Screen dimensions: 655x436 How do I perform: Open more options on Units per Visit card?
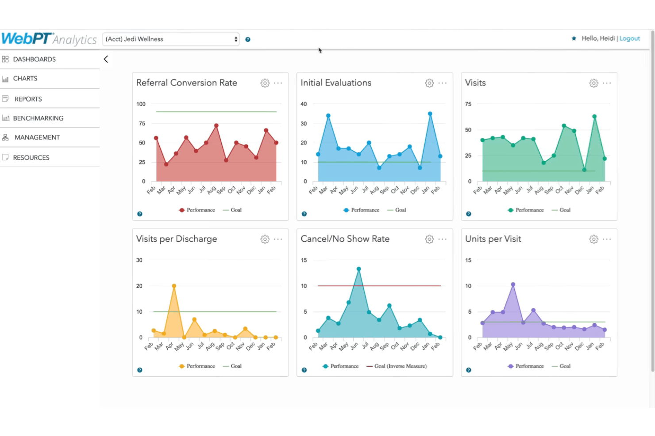pos(607,239)
